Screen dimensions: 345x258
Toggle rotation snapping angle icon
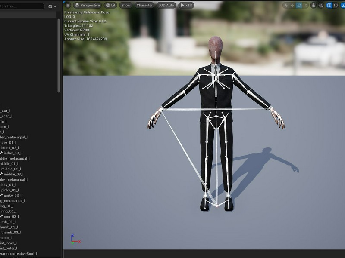click(x=343, y=6)
